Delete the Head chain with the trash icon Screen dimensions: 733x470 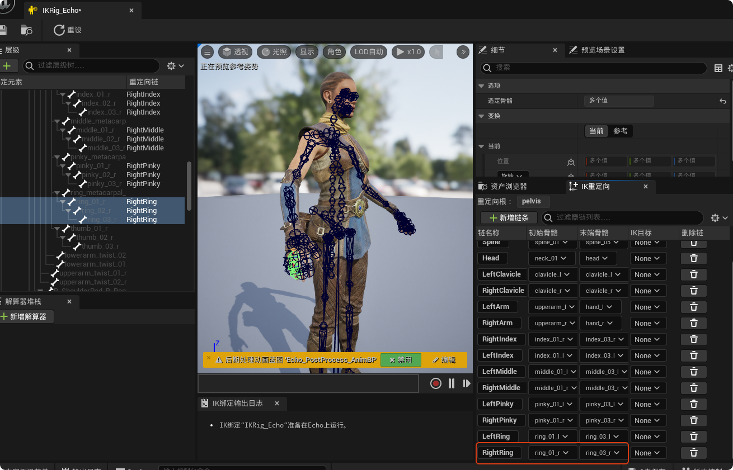(x=694, y=258)
